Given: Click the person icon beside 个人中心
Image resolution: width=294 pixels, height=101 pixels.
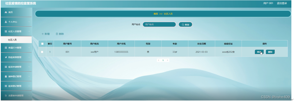Looking at the screenshot, I should 6,22.
